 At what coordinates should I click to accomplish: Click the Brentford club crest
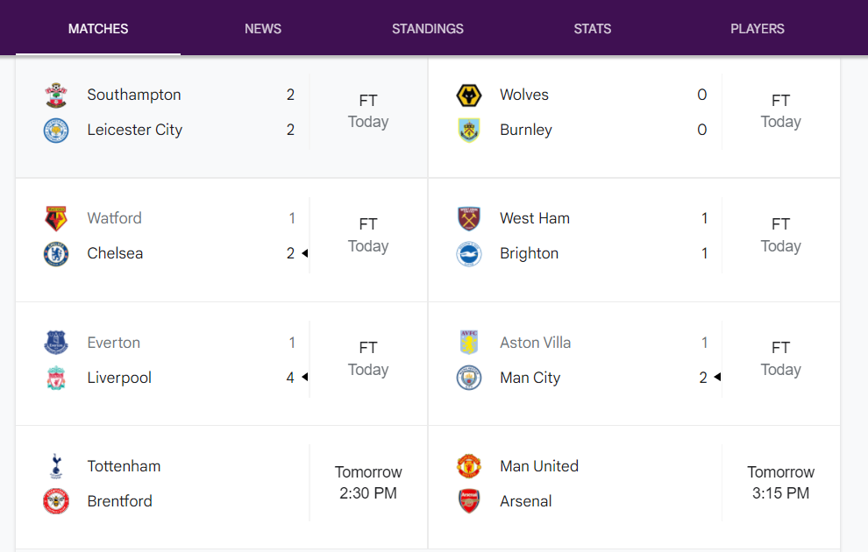(x=56, y=501)
